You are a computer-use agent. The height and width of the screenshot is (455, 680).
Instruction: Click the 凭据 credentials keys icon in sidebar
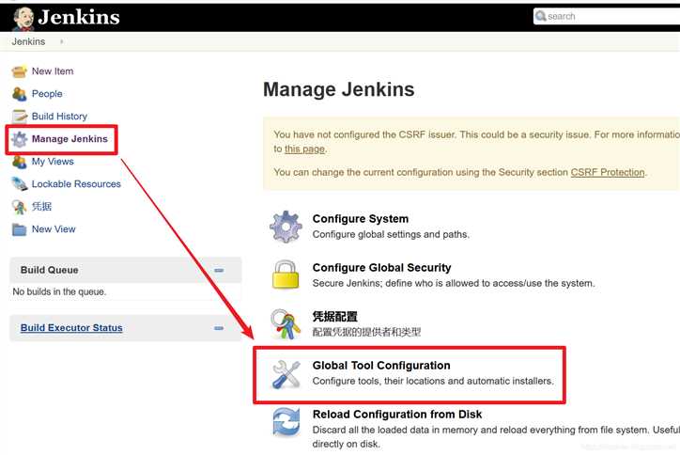pos(19,207)
